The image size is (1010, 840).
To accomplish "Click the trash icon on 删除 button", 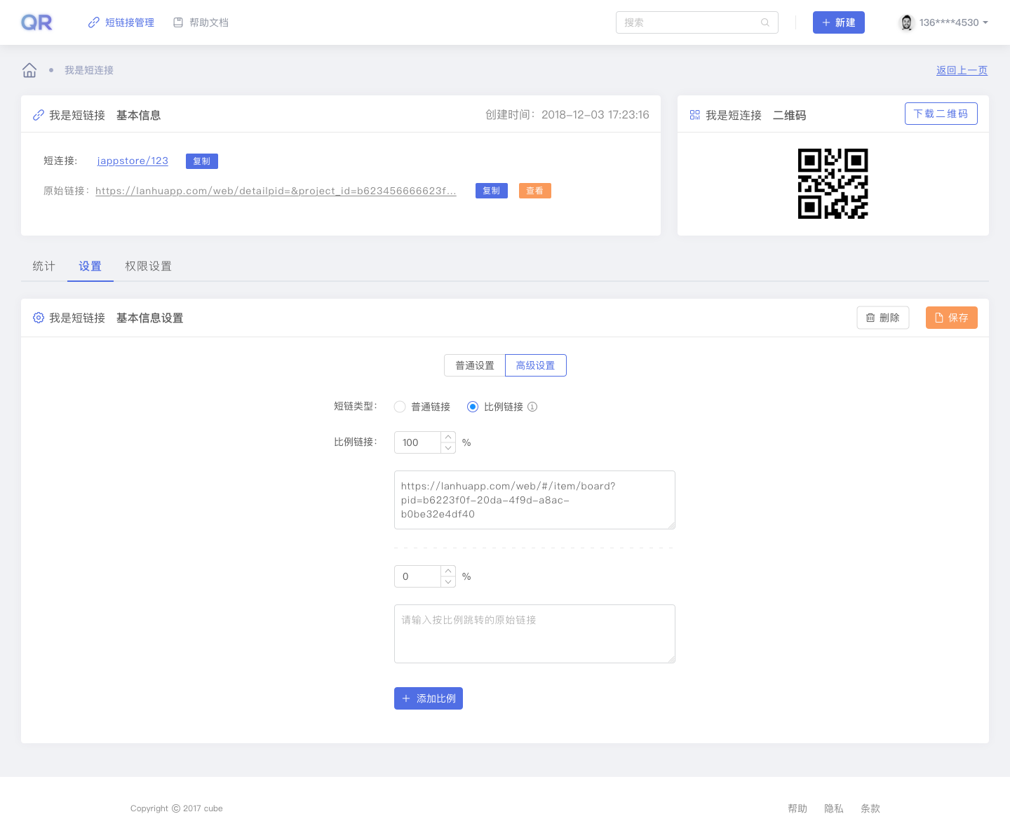I will point(871,318).
